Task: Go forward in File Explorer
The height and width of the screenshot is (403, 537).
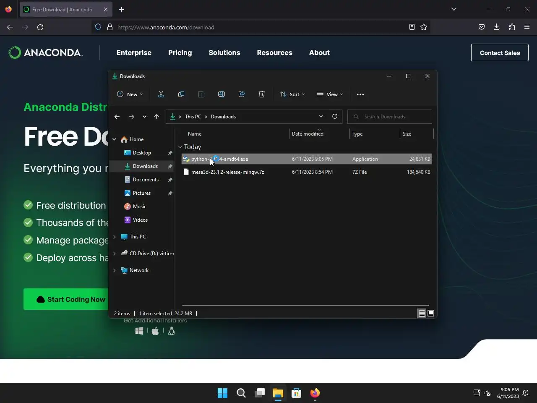Action: 132,117
